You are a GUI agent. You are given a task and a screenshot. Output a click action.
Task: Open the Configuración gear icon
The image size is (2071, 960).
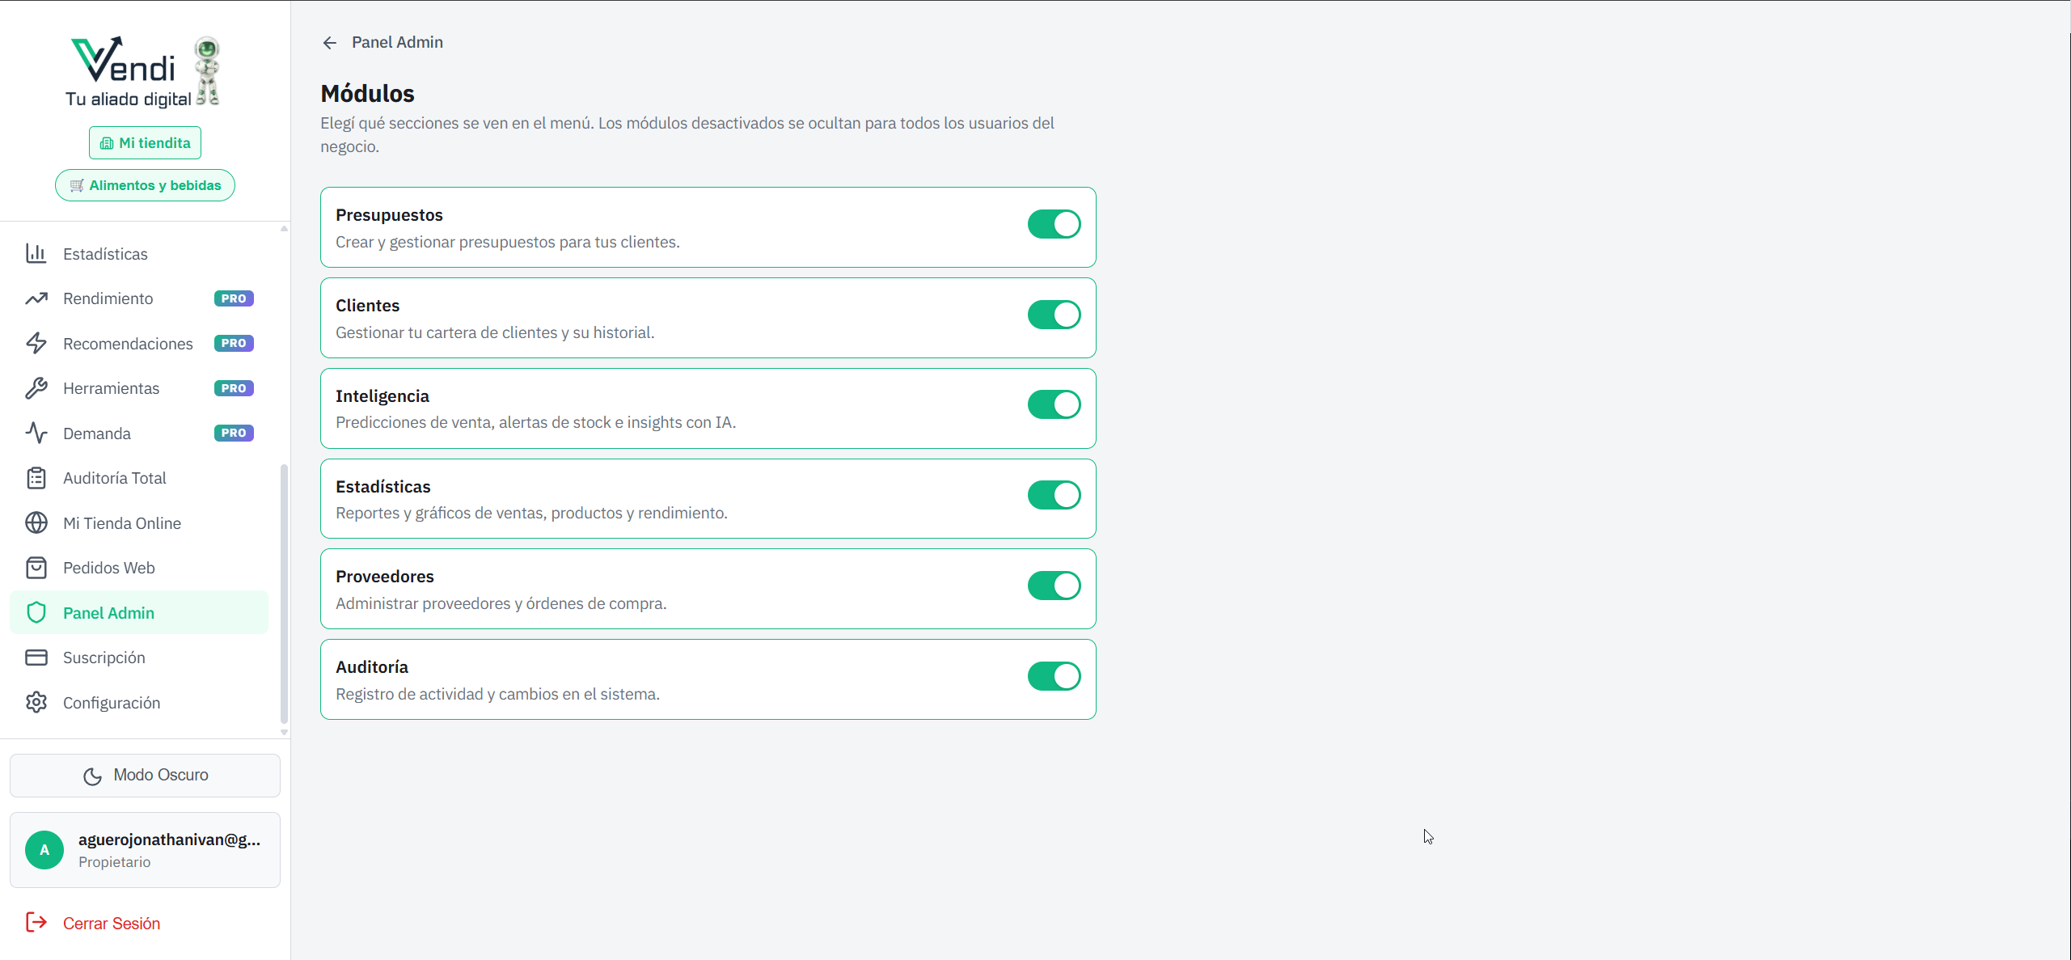pyautogui.click(x=37, y=702)
